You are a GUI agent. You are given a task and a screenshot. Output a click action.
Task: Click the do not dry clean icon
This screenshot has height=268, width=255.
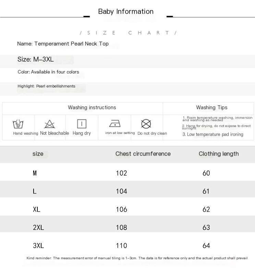pyautogui.click(x=146, y=124)
